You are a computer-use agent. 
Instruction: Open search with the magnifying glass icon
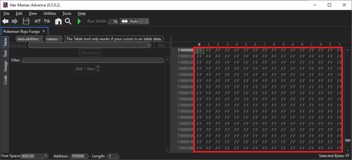(68, 22)
